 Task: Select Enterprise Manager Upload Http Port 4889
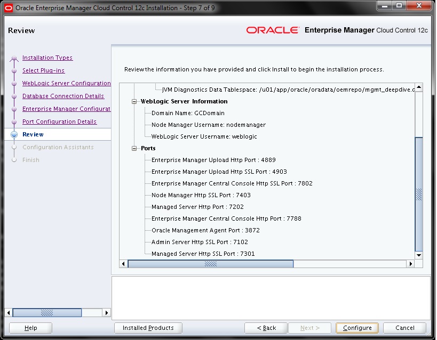(213, 160)
